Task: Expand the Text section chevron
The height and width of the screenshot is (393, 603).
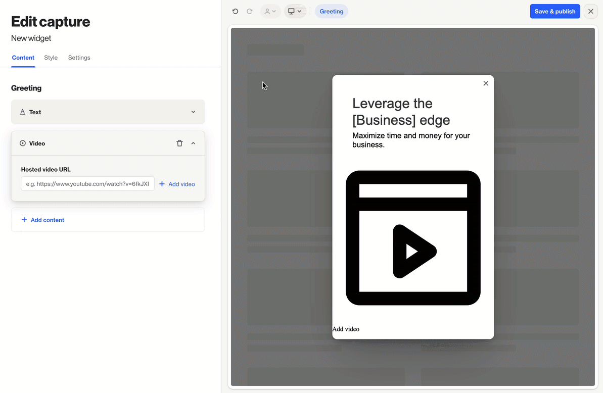Action: pos(193,112)
